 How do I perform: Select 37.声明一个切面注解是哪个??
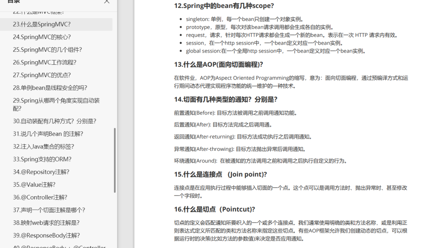click(x=49, y=210)
